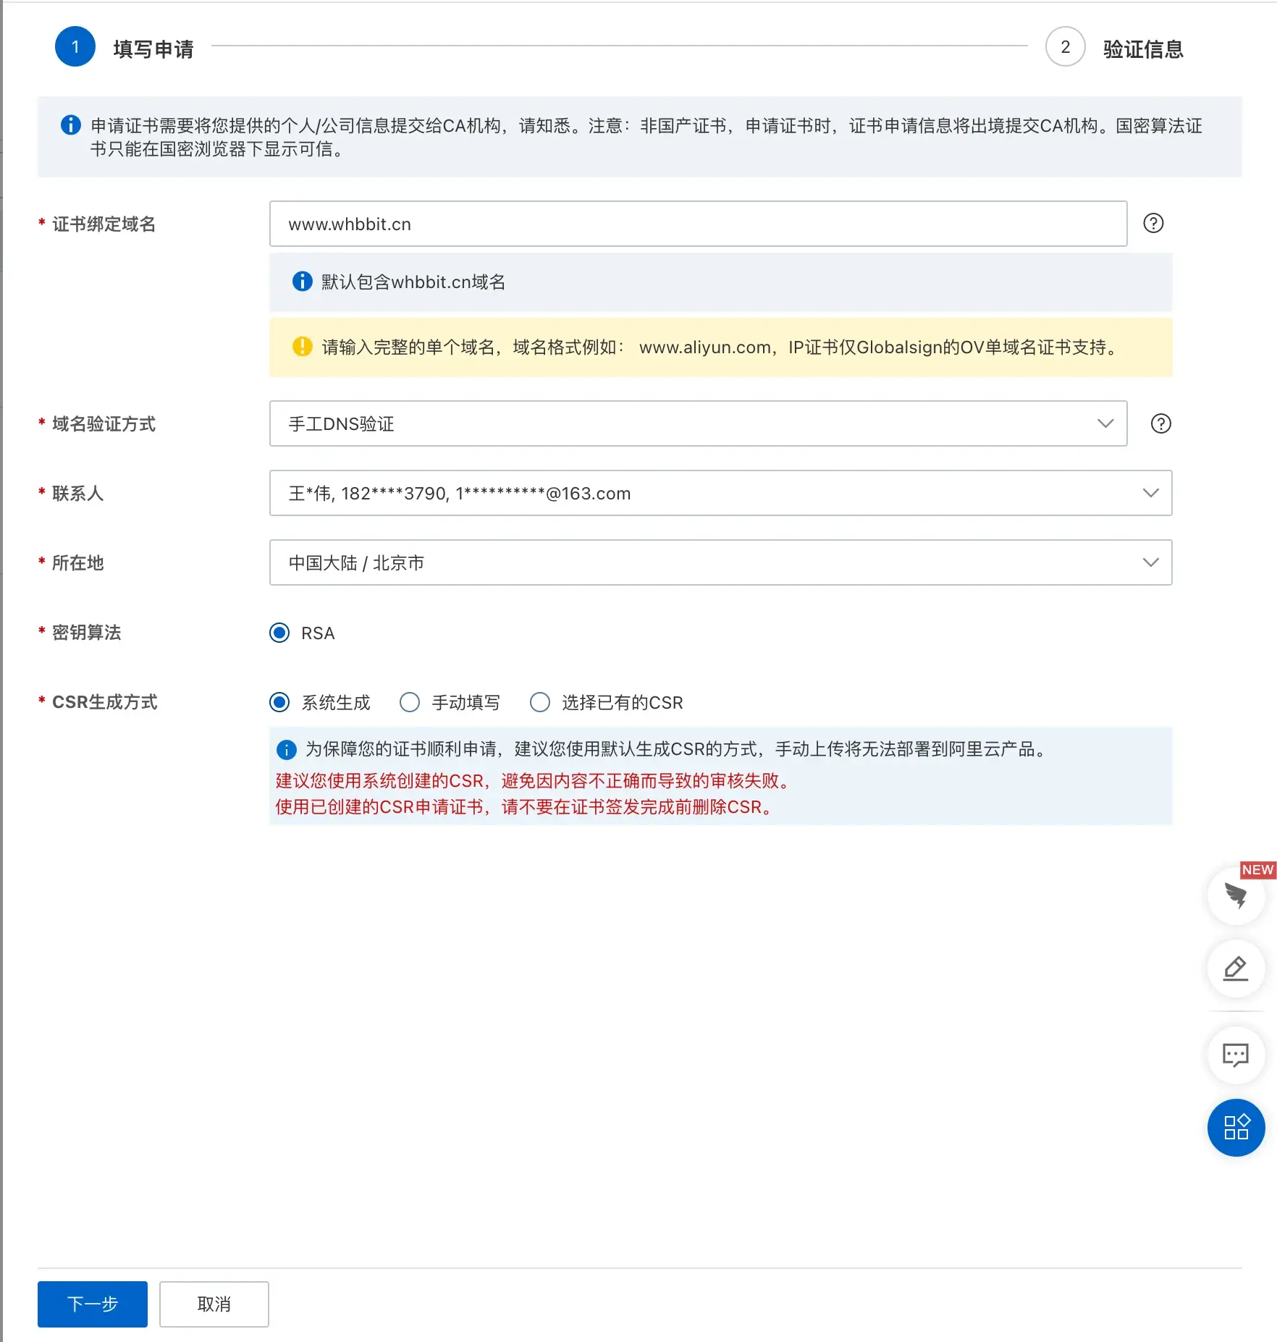
Task: Choose 选择已有的CSR radio option
Action: tap(540, 702)
